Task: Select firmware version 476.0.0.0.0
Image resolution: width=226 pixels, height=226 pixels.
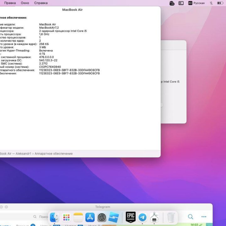Action: 46,57
